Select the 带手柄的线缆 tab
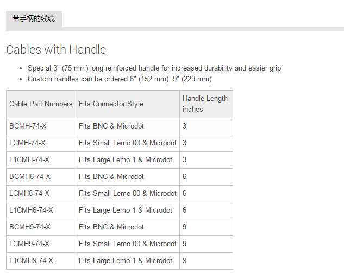 click(34, 19)
